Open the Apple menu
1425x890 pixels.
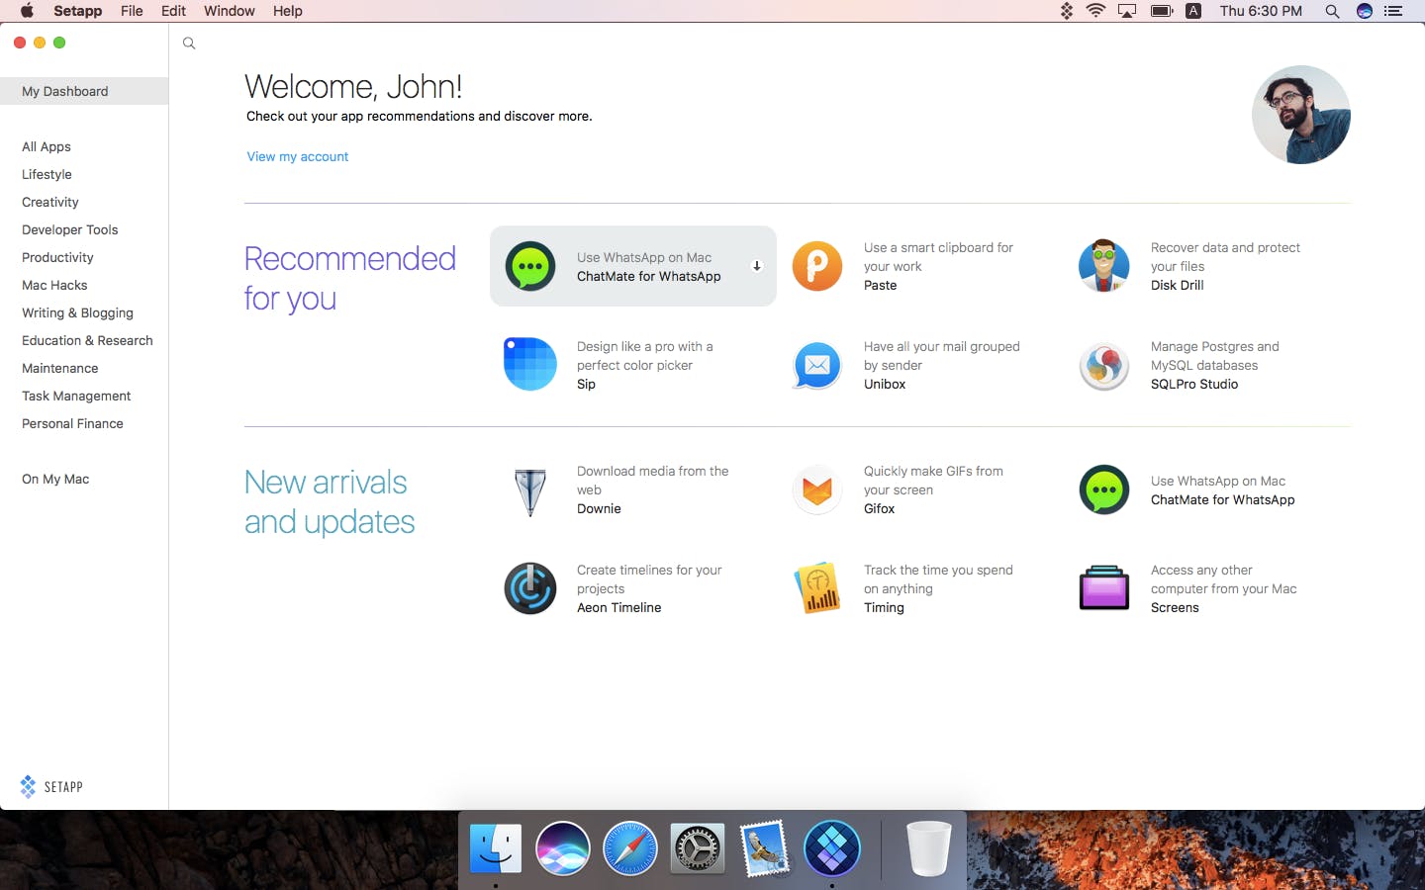pyautogui.click(x=27, y=11)
